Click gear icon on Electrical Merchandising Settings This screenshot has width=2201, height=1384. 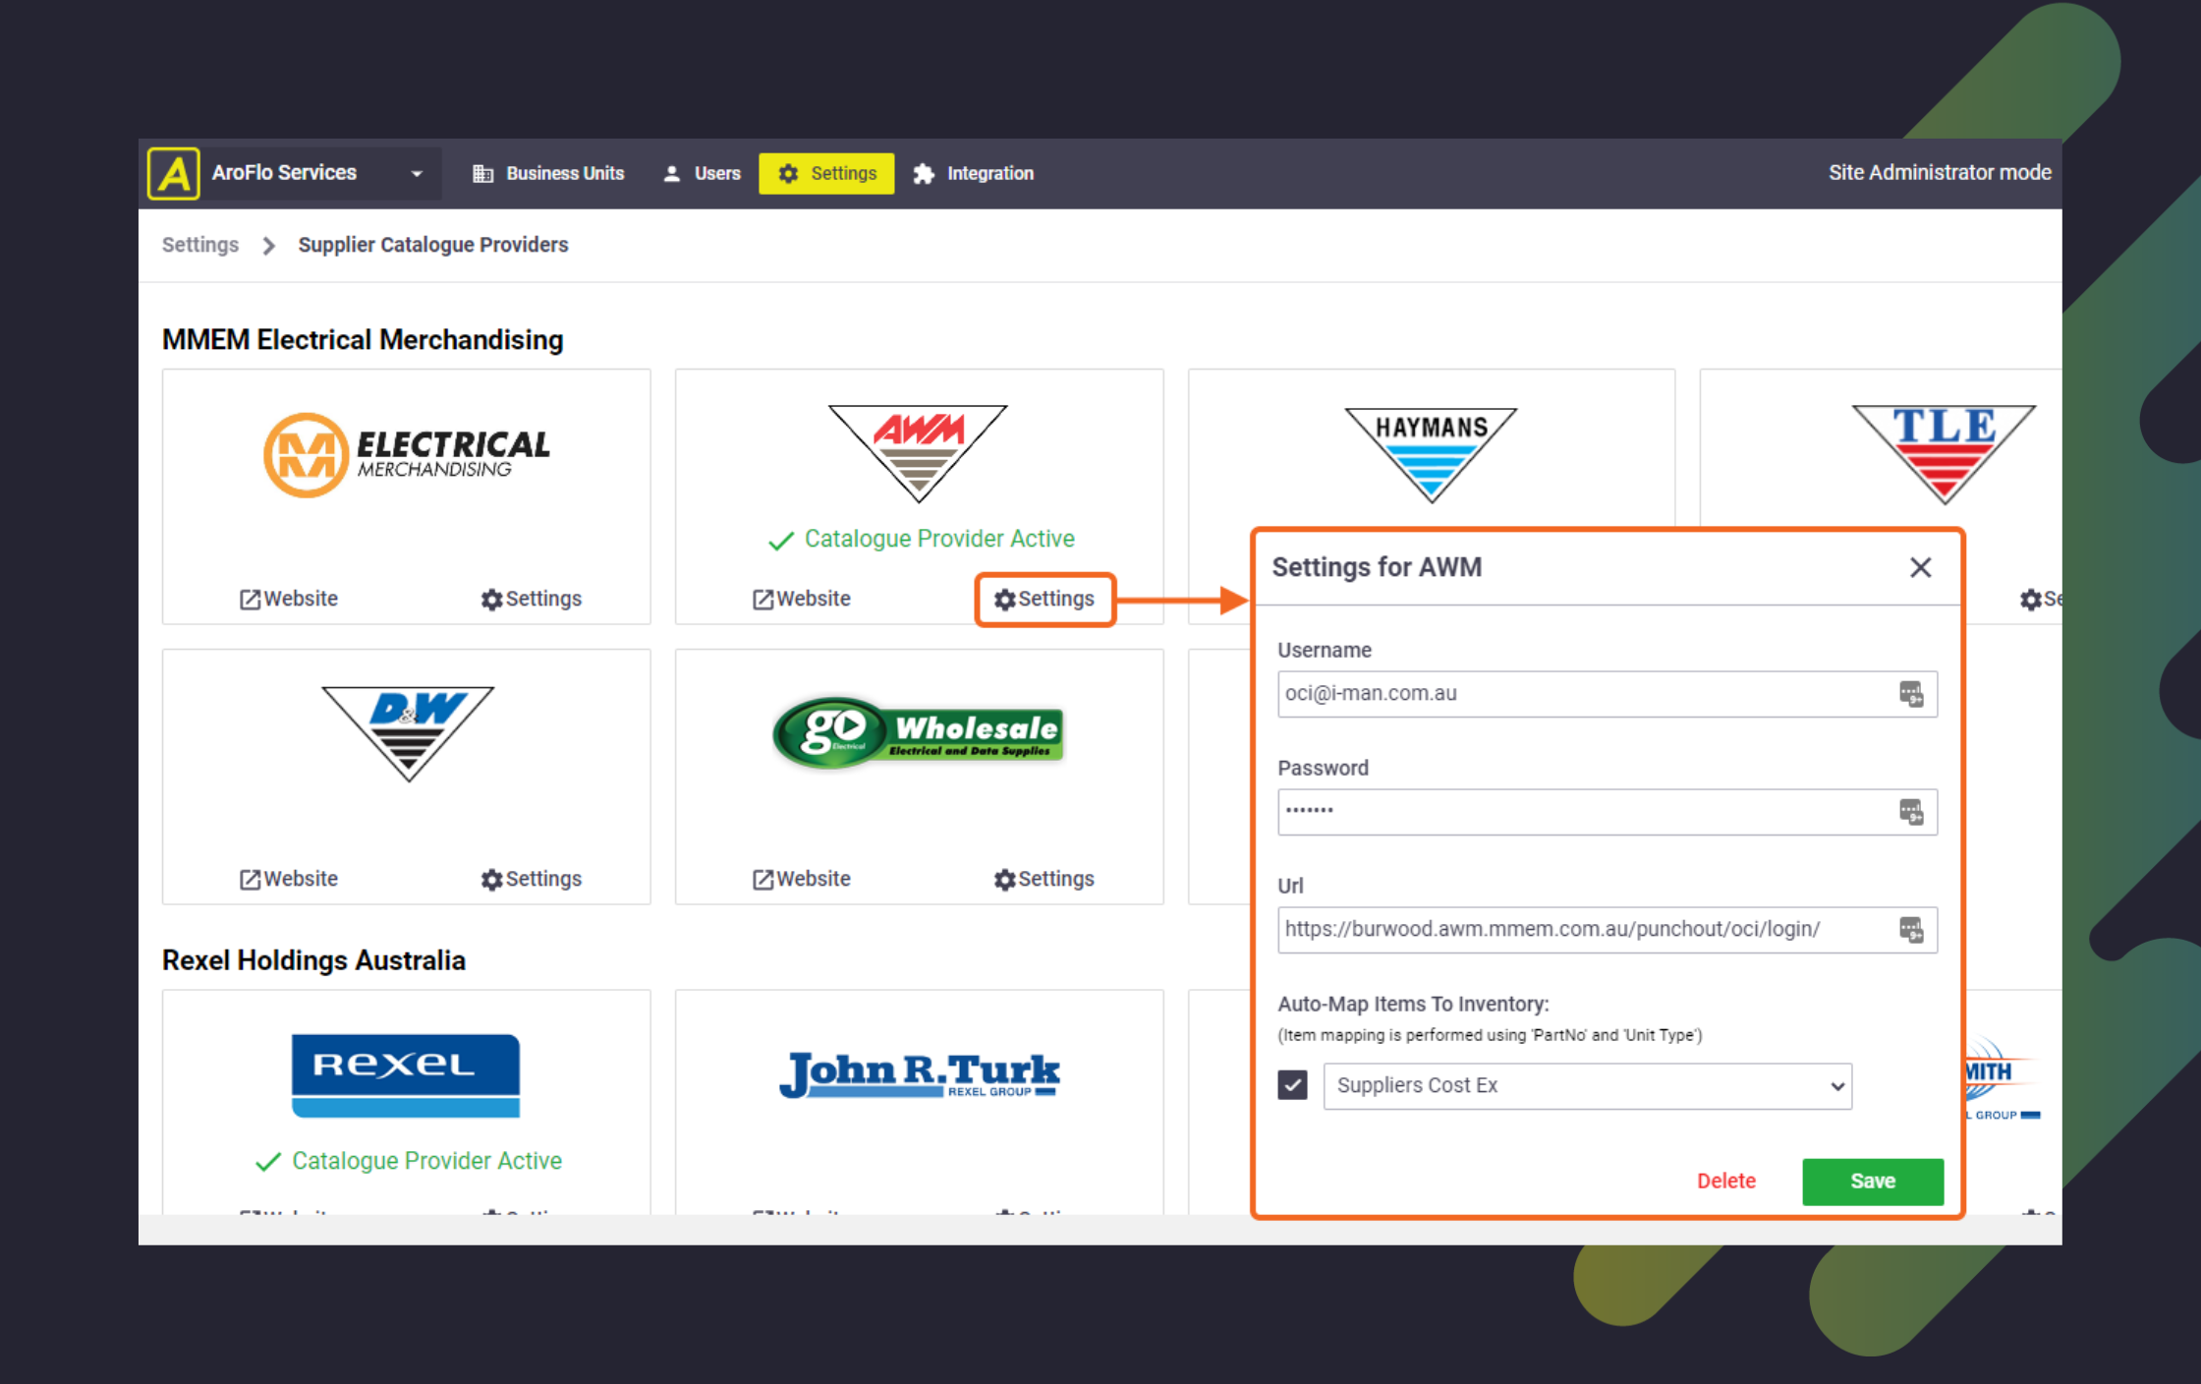pyautogui.click(x=491, y=600)
